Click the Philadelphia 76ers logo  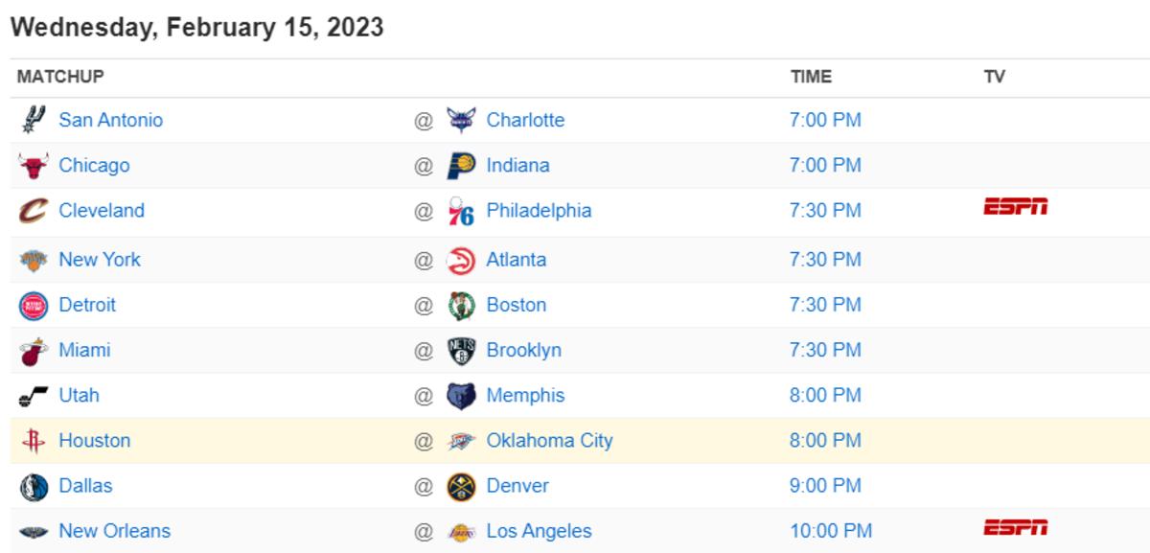461,211
